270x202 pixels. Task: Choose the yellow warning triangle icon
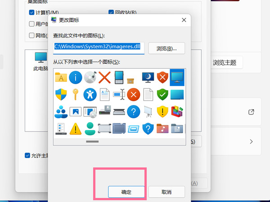tap(76, 128)
